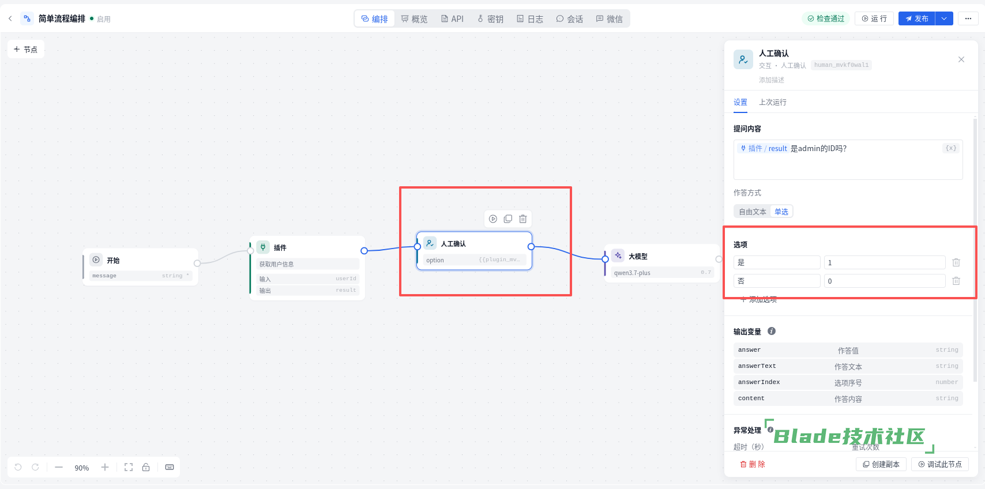985x489 pixels.
Task: Close the 人工确认 settings panel
Action: coord(961,59)
